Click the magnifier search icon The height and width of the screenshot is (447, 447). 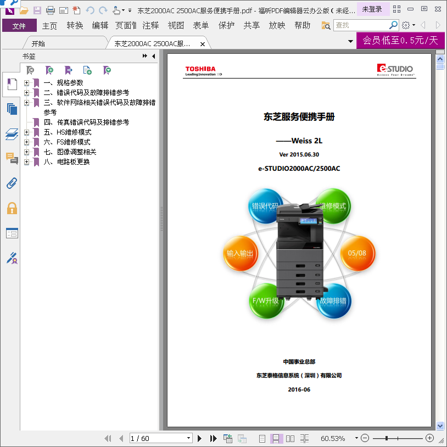(x=393, y=25)
